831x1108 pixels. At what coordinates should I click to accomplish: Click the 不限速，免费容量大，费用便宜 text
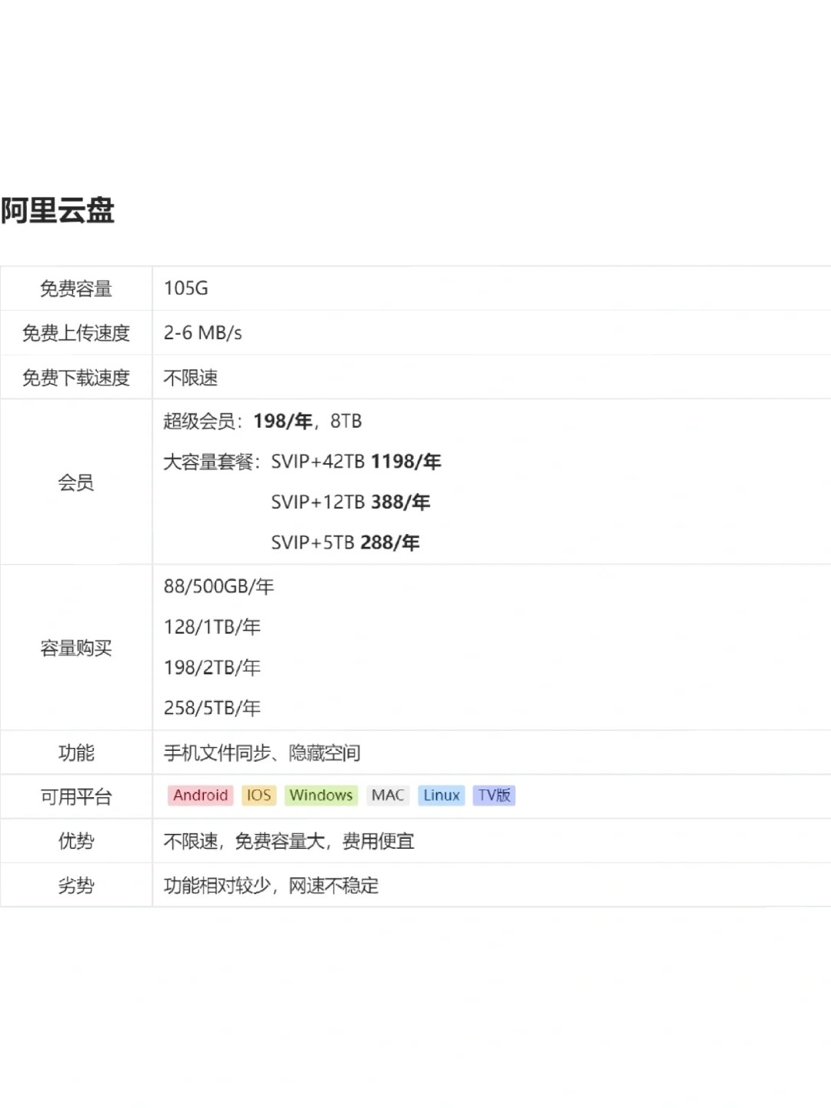(x=289, y=841)
